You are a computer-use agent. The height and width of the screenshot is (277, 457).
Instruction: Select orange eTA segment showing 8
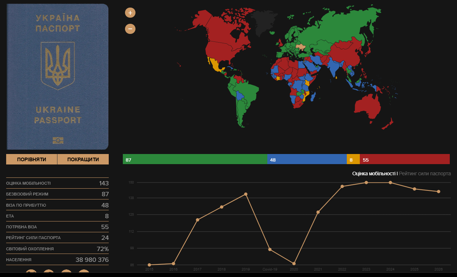point(353,159)
